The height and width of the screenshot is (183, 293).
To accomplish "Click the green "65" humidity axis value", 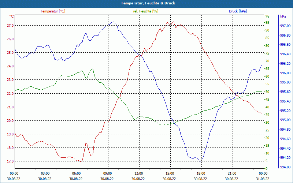I will coord(267,69).
